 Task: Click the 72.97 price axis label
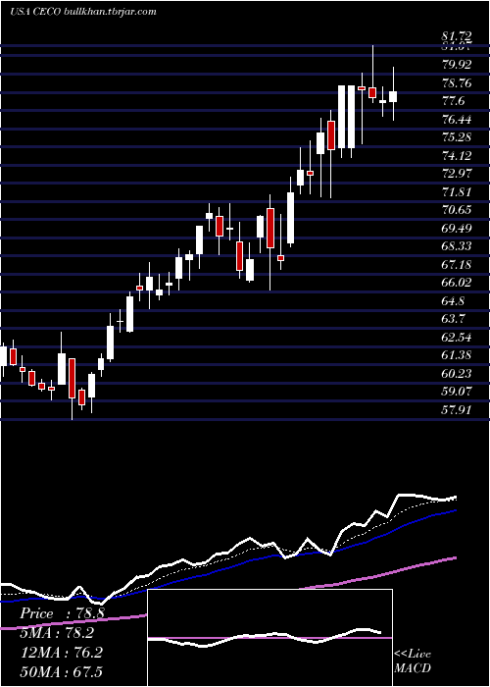[x=457, y=174]
